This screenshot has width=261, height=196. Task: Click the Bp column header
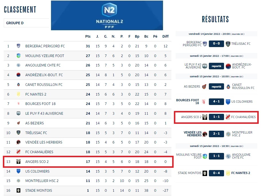[137, 37]
